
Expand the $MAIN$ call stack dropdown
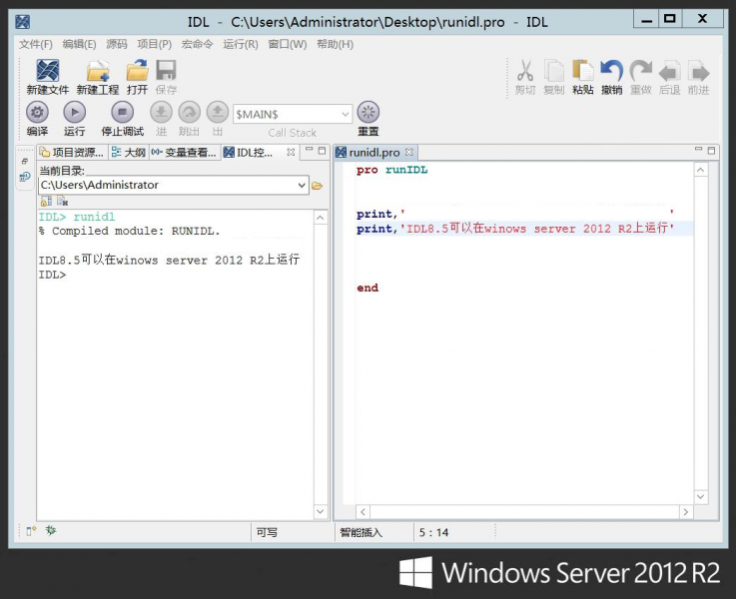(x=346, y=115)
